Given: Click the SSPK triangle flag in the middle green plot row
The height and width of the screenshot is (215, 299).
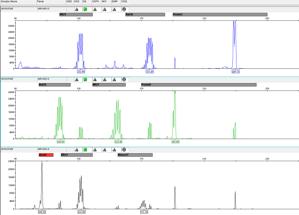Looking at the screenshot, I should pos(95,79).
